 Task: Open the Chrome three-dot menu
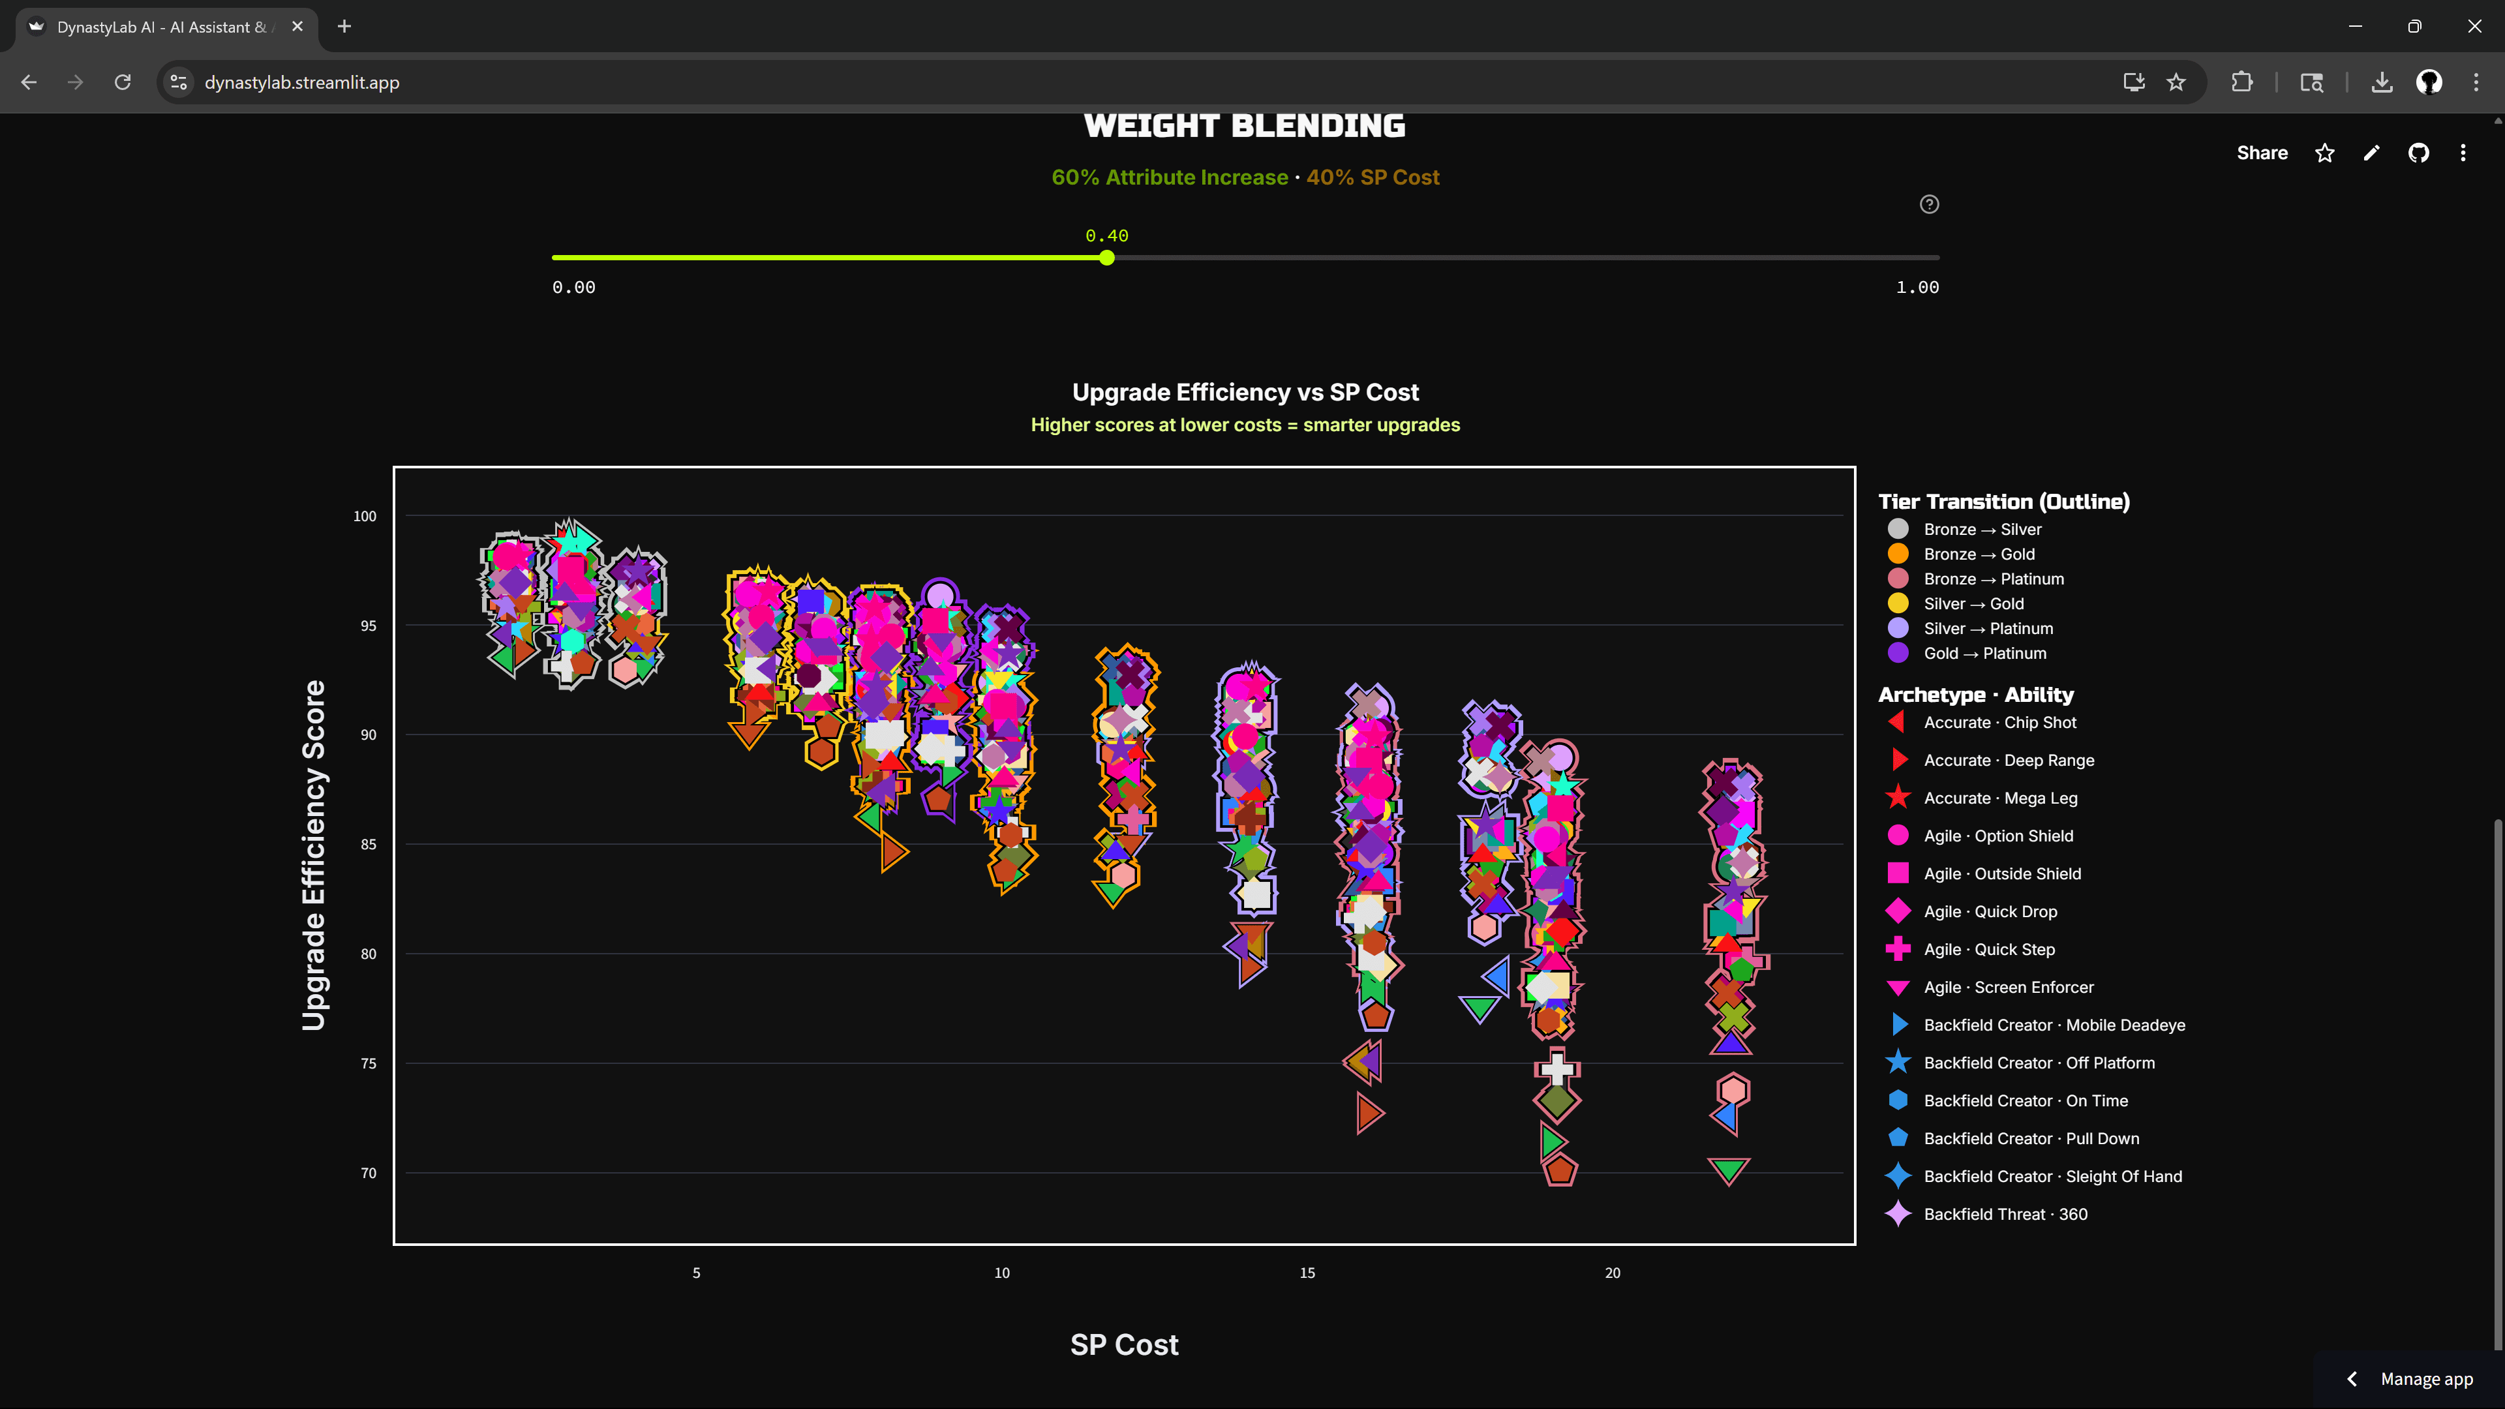pos(2476,83)
